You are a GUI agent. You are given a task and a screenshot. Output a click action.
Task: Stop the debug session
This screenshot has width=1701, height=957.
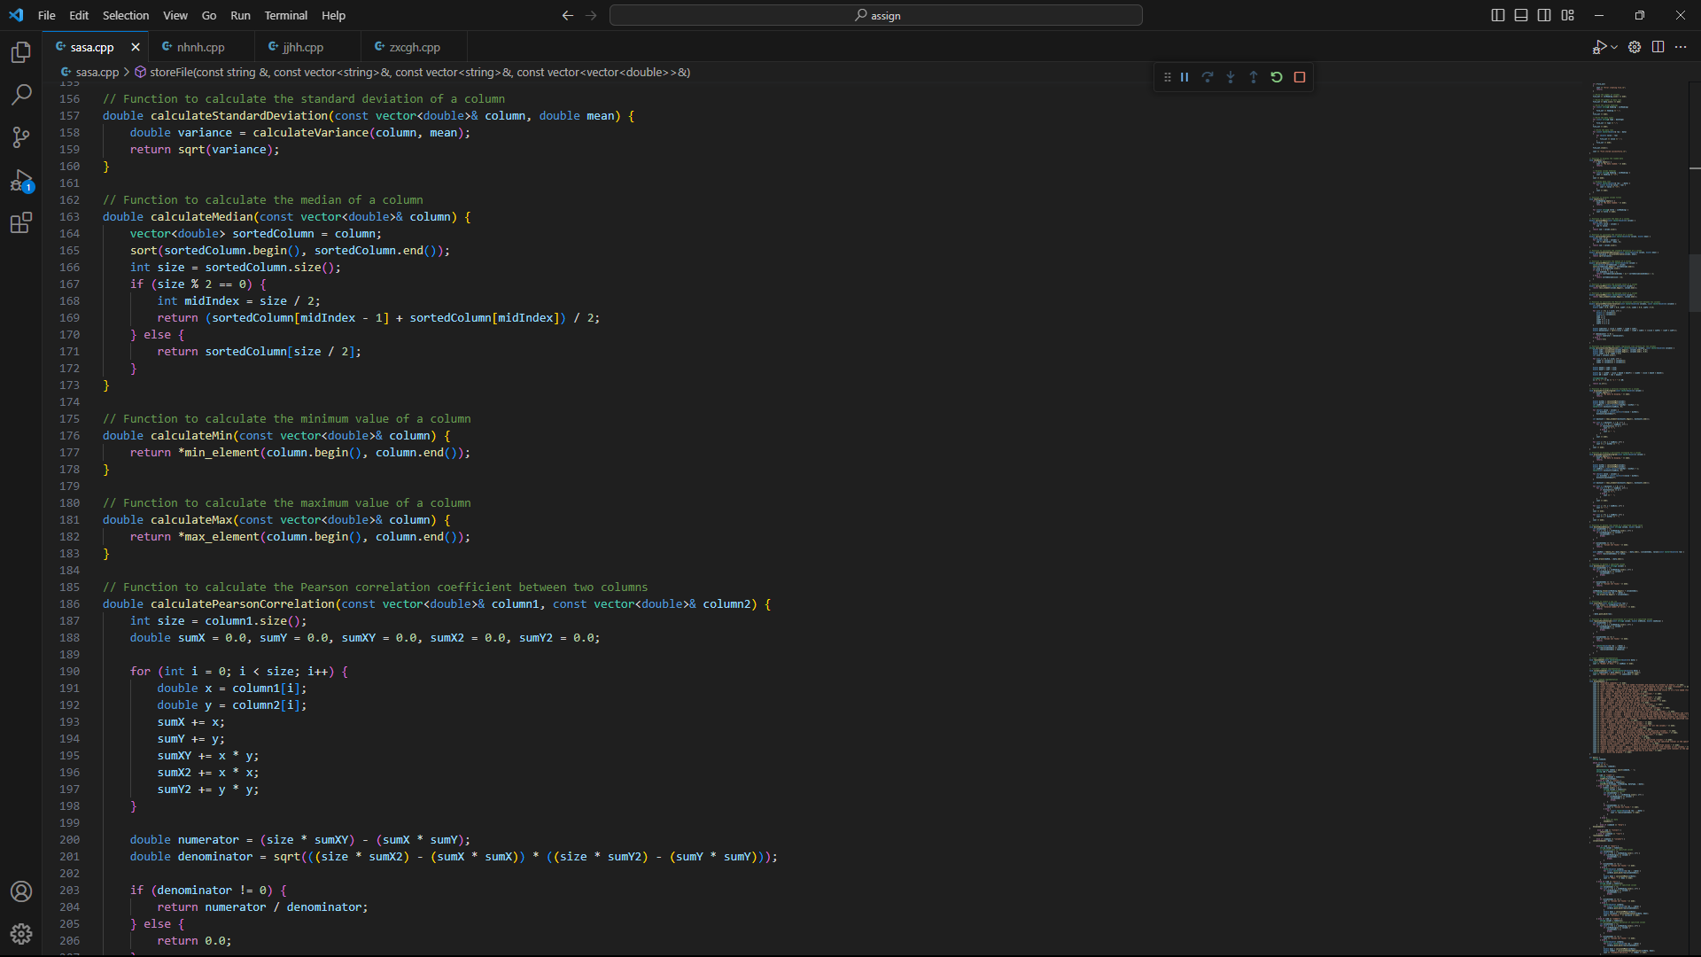(1300, 77)
